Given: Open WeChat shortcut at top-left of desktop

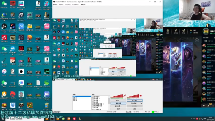Looking at the screenshot, I should click(x=4, y=4).
